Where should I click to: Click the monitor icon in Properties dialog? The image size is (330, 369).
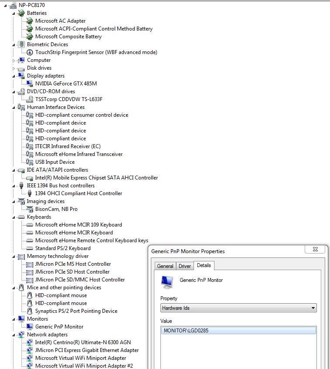point(167,282)
